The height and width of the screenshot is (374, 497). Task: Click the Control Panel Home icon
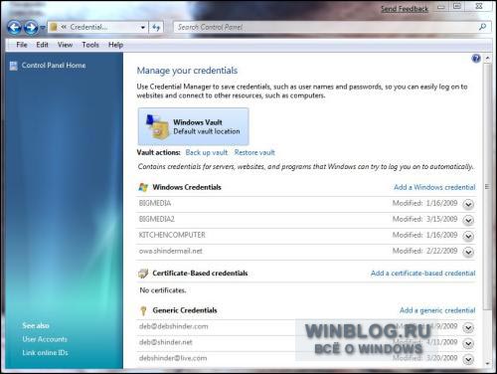click(14, 66)
